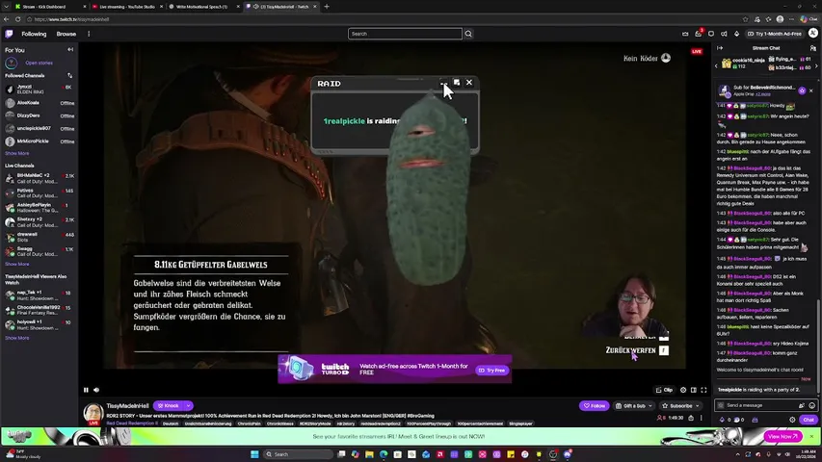The image size is (822, 462).
Task: Click Try Free on Turbo ad
Action: 491,371
